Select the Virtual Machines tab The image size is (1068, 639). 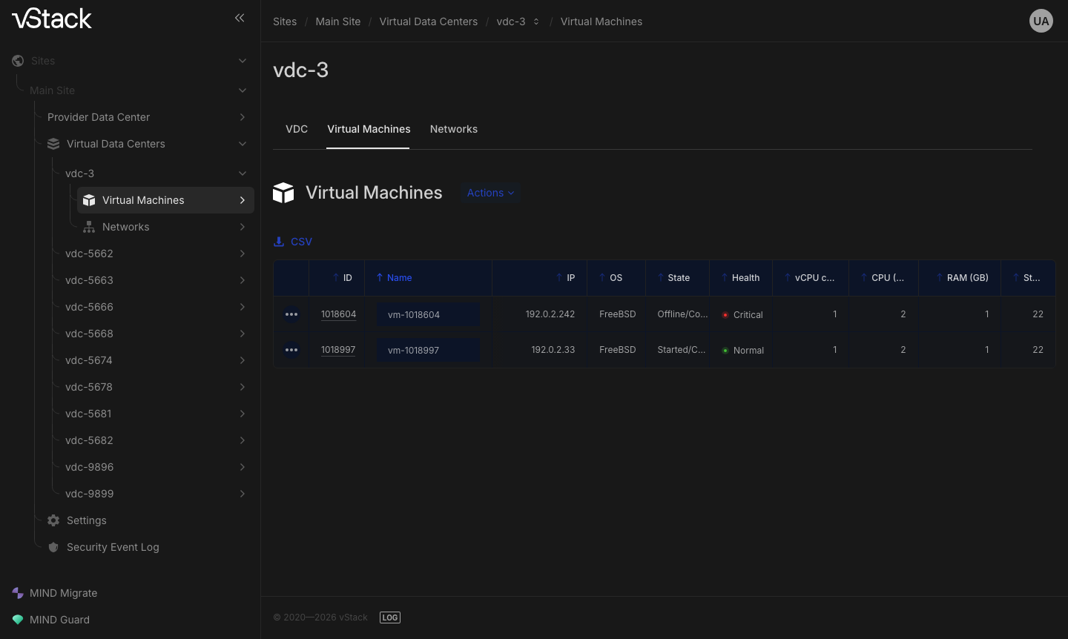369,129
